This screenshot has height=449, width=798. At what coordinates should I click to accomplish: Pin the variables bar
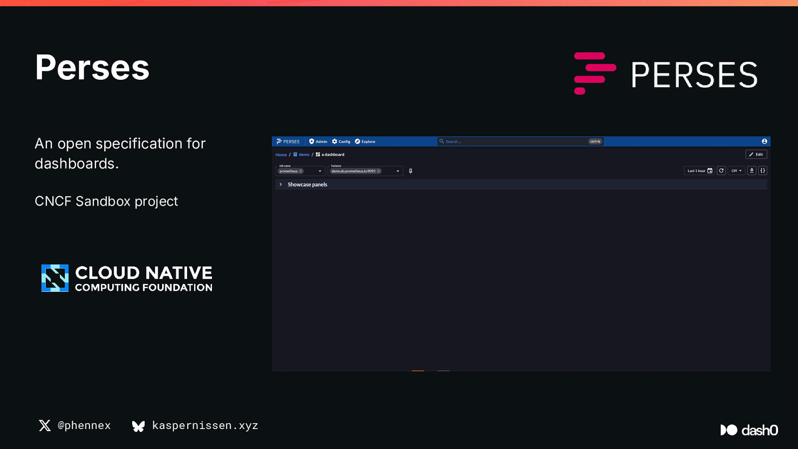pyautogui.click(x=410, y=171)
